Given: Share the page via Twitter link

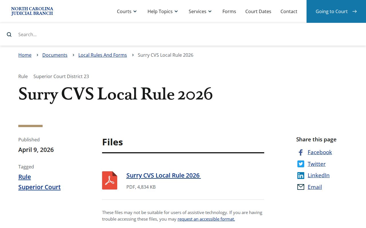Looking at the screenshot, I should pyautogui.click(x=317, y=164).
